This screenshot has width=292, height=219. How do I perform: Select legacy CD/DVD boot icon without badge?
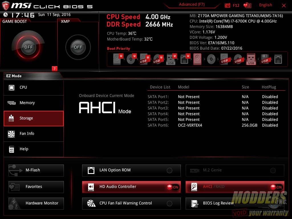[211, 59]
